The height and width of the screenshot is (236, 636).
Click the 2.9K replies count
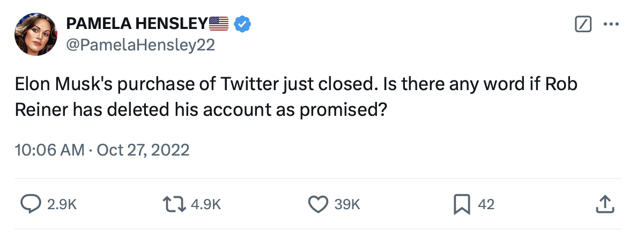click(62, 204)
